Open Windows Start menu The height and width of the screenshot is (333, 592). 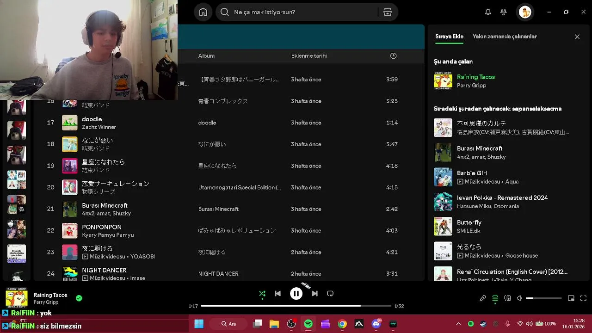199,324
